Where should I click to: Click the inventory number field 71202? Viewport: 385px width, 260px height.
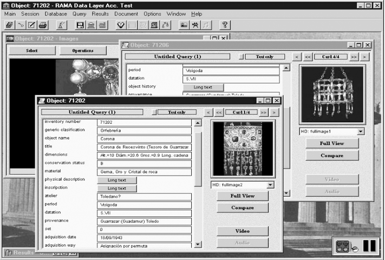point(144,122)
